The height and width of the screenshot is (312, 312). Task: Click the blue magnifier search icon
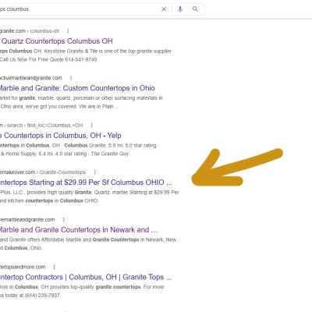195,9
